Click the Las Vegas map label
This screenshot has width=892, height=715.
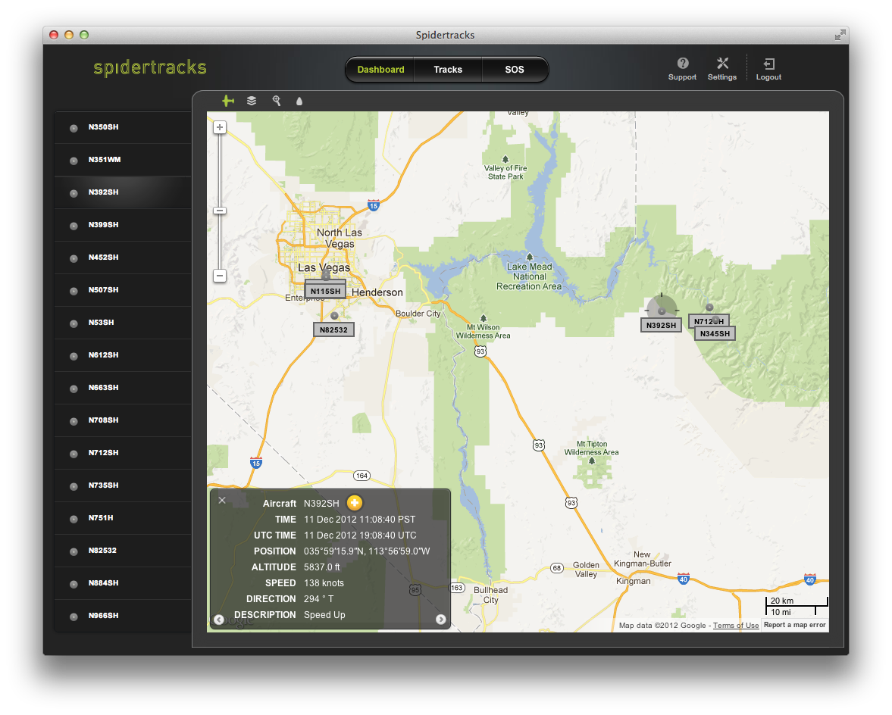point(324,267)
